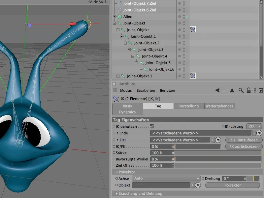The width and height of the screenshot is (264, 198).
Task: Open the Benutzer menu
Action: [x=168, y=90]
